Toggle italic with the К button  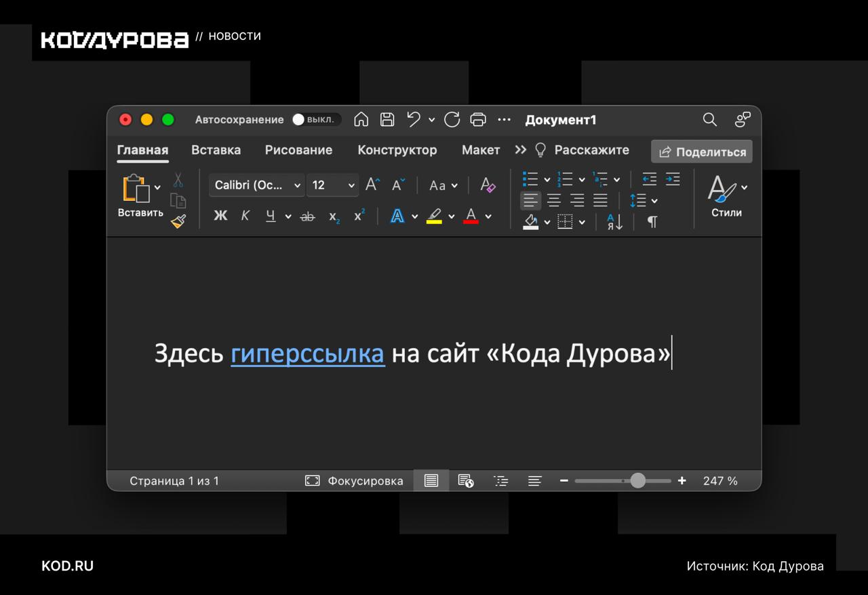tap(245, 216)
